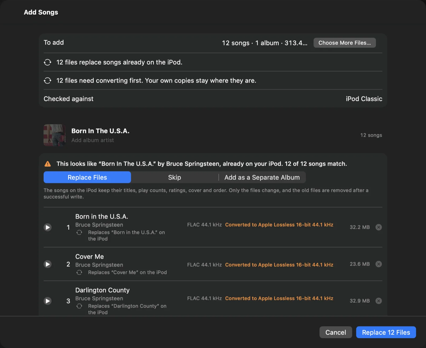Confirm with Replace 12 Files button

click(x=386, y=332)
